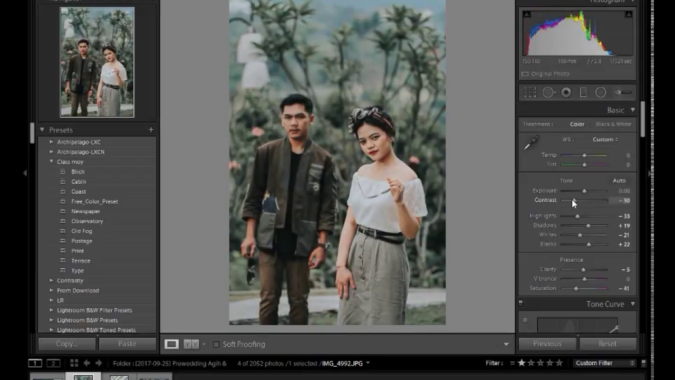The width and height of the screenshot is (675, 380).
Task: Click the Saturation slider handle
Action: point(576,289)
